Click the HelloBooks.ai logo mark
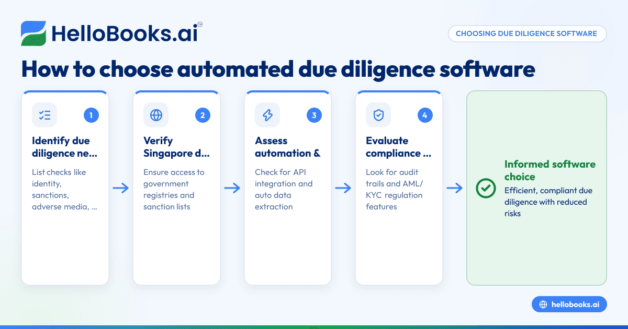628x329 pixels. [33, 33]
